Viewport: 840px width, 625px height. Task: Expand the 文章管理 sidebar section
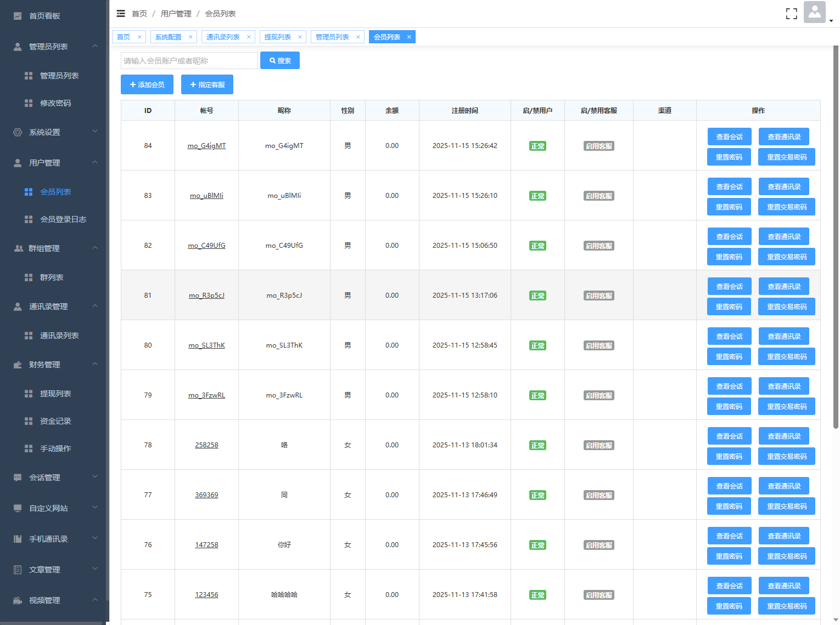click(x=54, y=570)
